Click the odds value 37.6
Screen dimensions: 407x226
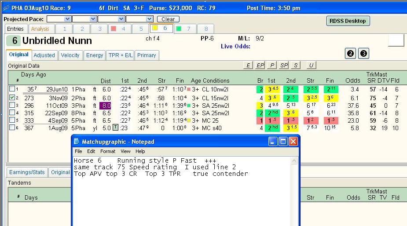(354, 106)
